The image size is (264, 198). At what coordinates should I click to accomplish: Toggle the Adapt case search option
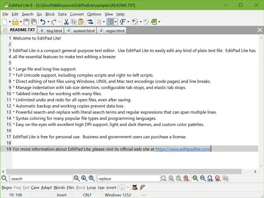click(46, 187)
